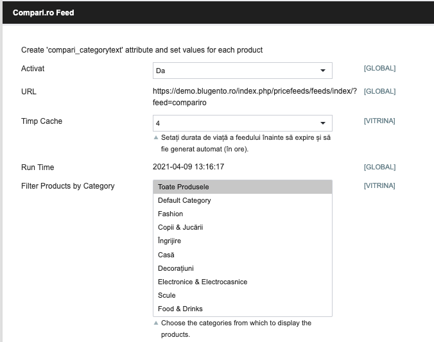Image resolution: width=434 pixels, height=342 pixels.
Task: Click the GLOBAL scope label beside URL
Action: (379, 91)
